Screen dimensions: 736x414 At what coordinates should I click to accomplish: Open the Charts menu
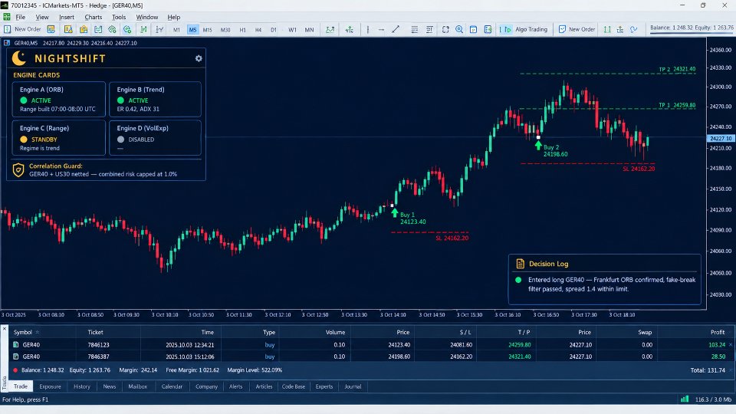coord(94,17)
